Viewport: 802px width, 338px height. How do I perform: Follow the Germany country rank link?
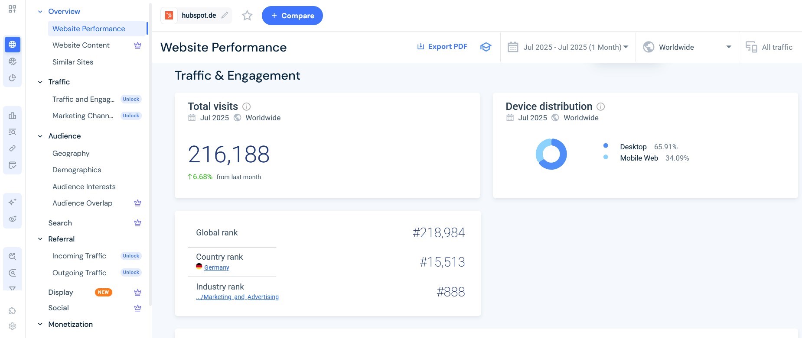(x=217, y=267)
